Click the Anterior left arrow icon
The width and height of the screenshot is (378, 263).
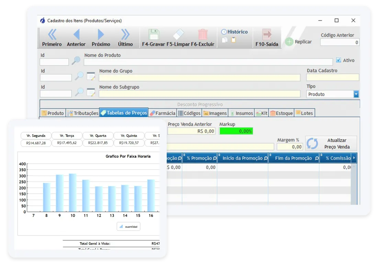tap(76, 34)
